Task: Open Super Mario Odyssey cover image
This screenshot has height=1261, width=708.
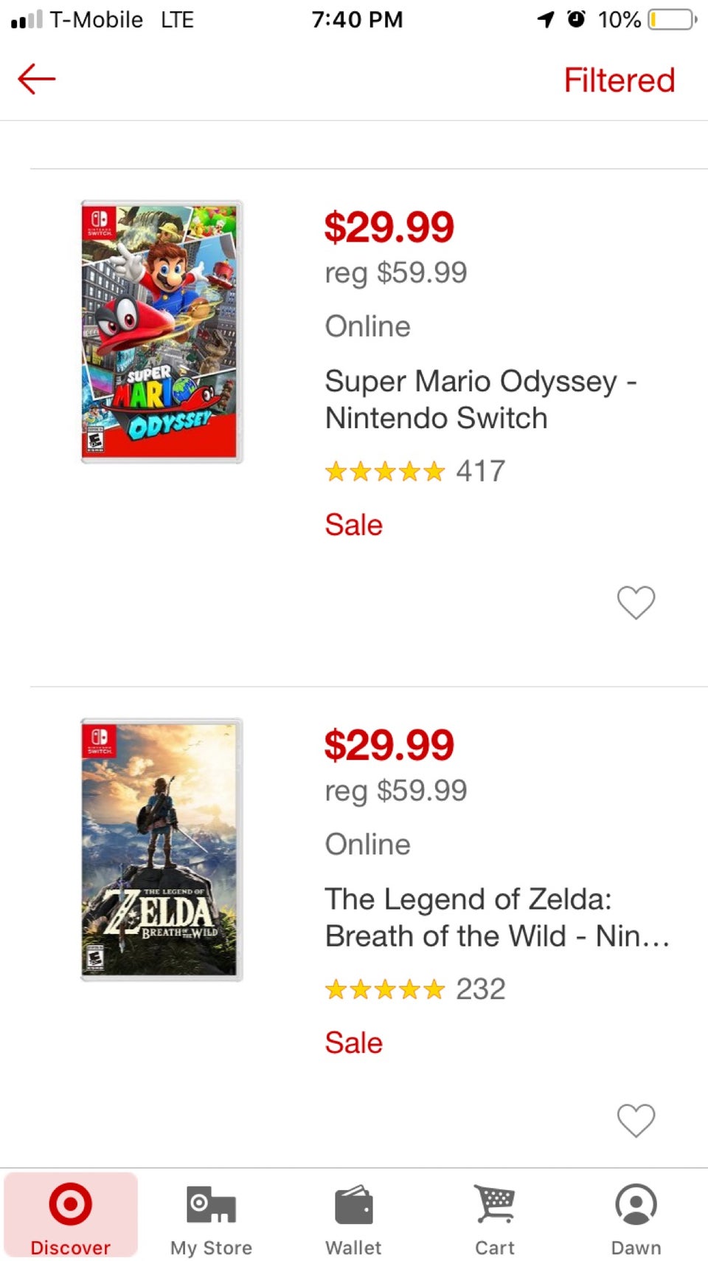Action: pyautogui.click(x=162, y=331)
